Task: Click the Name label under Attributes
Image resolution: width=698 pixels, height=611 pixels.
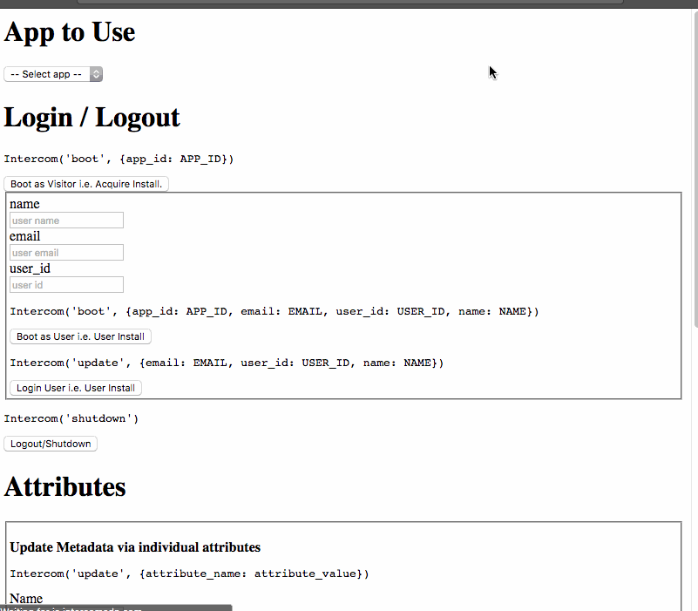Action: (x=26, y=599)
